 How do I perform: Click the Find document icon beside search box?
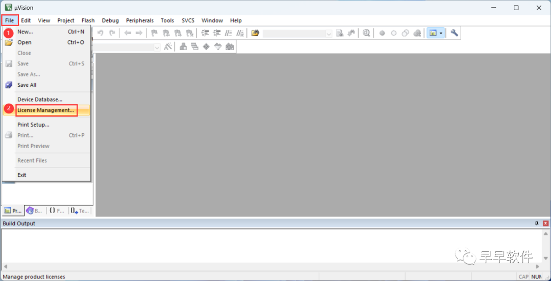[339, 33]
